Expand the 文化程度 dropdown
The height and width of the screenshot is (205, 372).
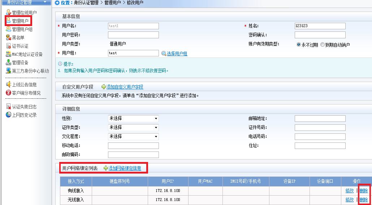pos(133,136)
